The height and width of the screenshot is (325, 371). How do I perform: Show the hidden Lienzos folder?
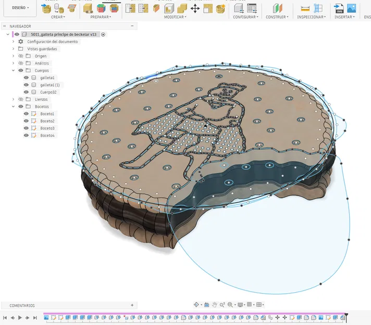tap(21, 99)
